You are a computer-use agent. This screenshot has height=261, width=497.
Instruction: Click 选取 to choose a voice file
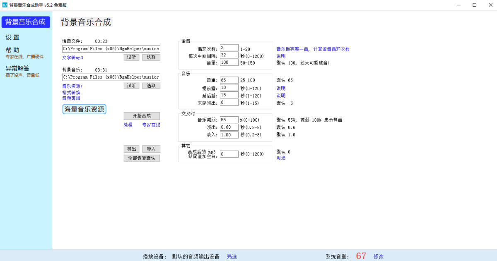(x=151, y=57)
